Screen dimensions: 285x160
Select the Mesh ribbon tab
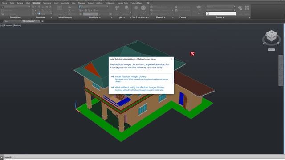click(x=28, y=3)
